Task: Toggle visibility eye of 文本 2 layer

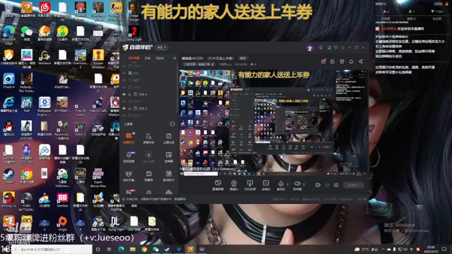Action: [124, 108]
